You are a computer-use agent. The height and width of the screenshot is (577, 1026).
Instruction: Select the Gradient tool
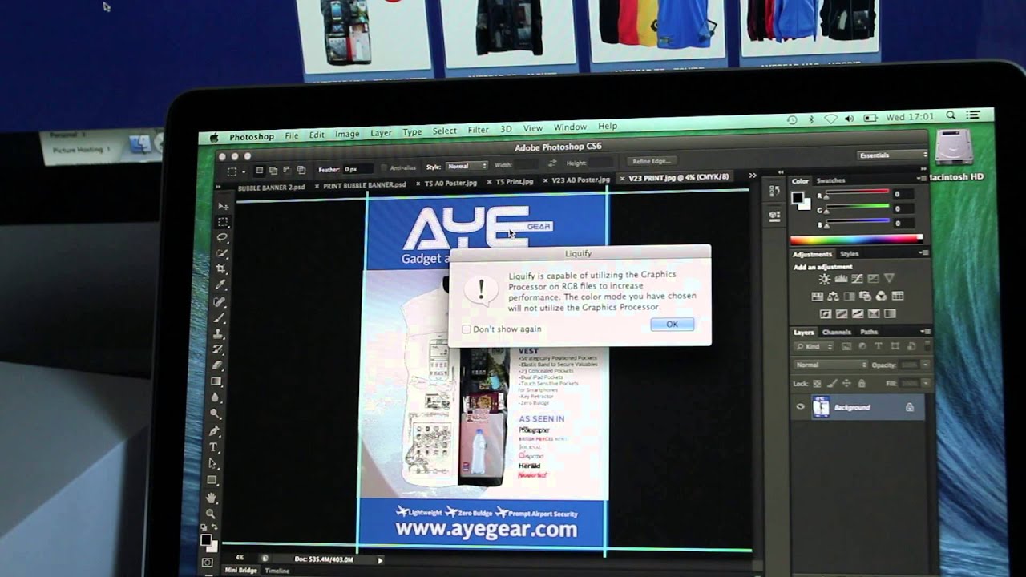[216, 381]
